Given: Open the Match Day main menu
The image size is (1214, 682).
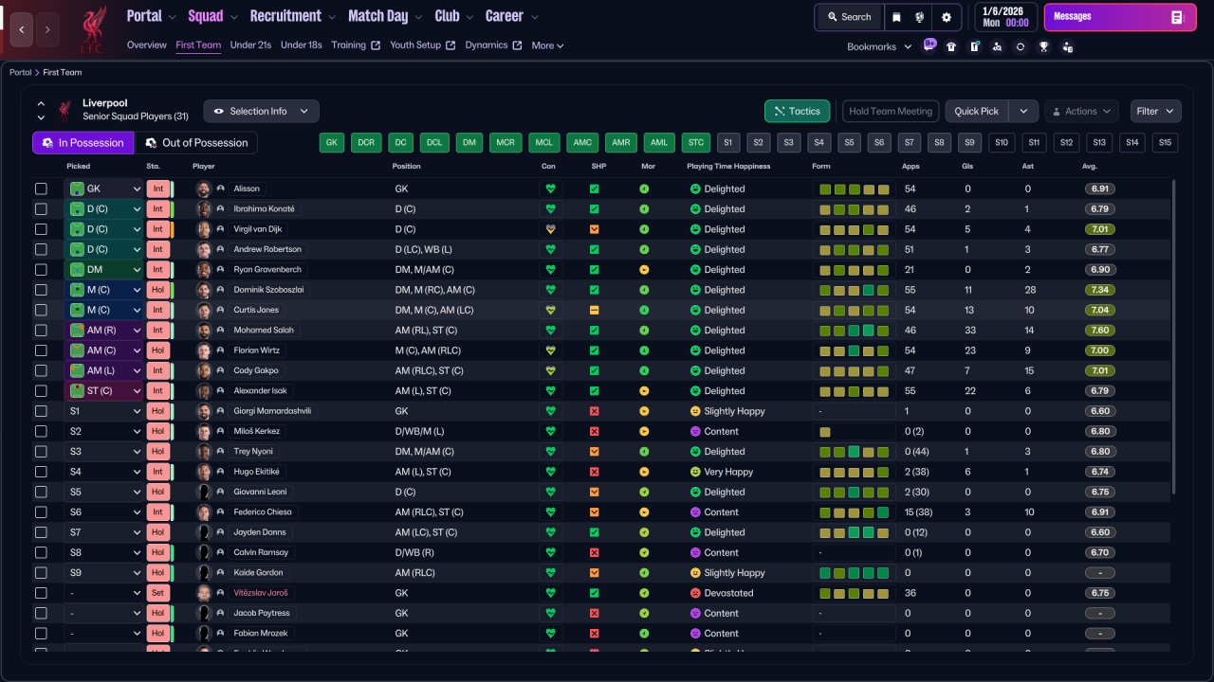Looking at the screenshot, I should [385, 16].
